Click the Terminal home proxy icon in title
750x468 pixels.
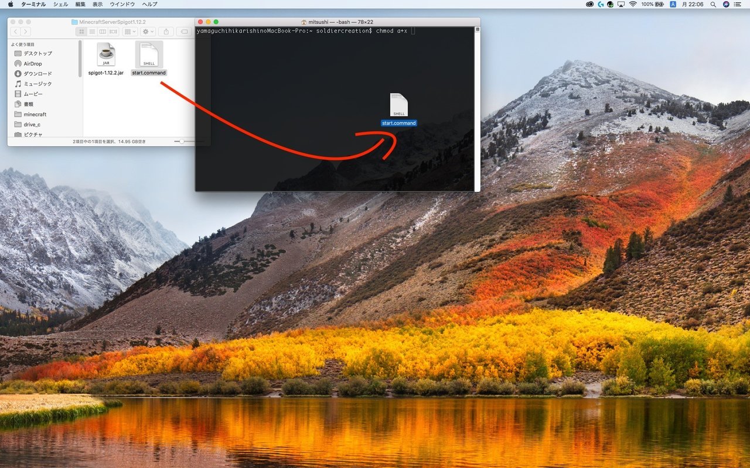point(304,22)
